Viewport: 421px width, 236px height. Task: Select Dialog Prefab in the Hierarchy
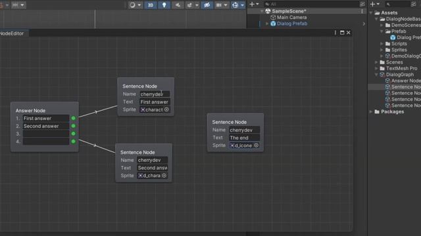[x=292, y=24]
